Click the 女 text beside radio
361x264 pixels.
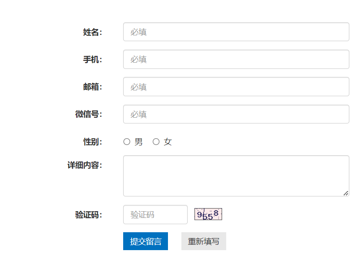click(168, 142)
